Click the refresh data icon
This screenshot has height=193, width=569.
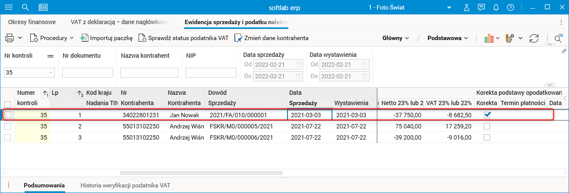(534, 38)
